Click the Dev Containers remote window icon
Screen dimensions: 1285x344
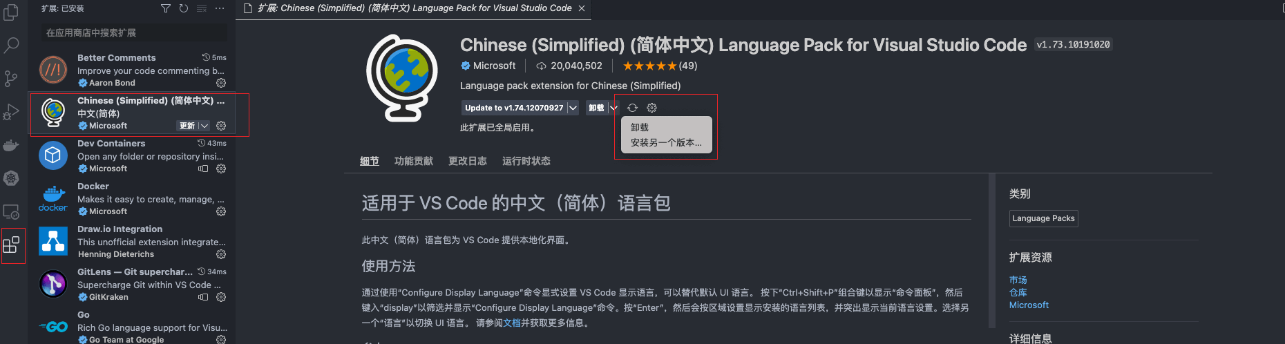pos(203,169)
